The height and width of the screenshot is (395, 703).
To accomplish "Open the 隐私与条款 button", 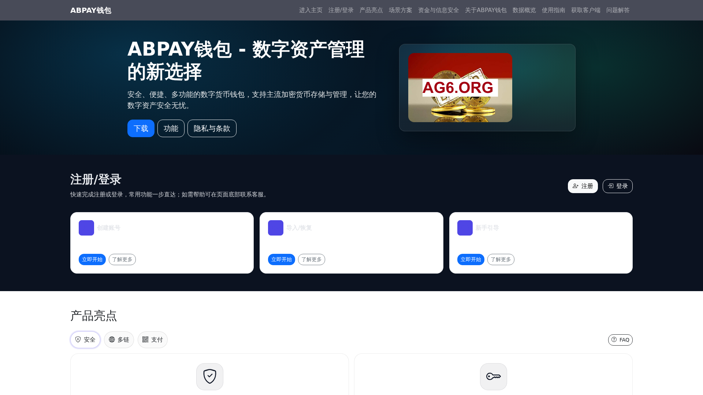I will pos(212,128).
